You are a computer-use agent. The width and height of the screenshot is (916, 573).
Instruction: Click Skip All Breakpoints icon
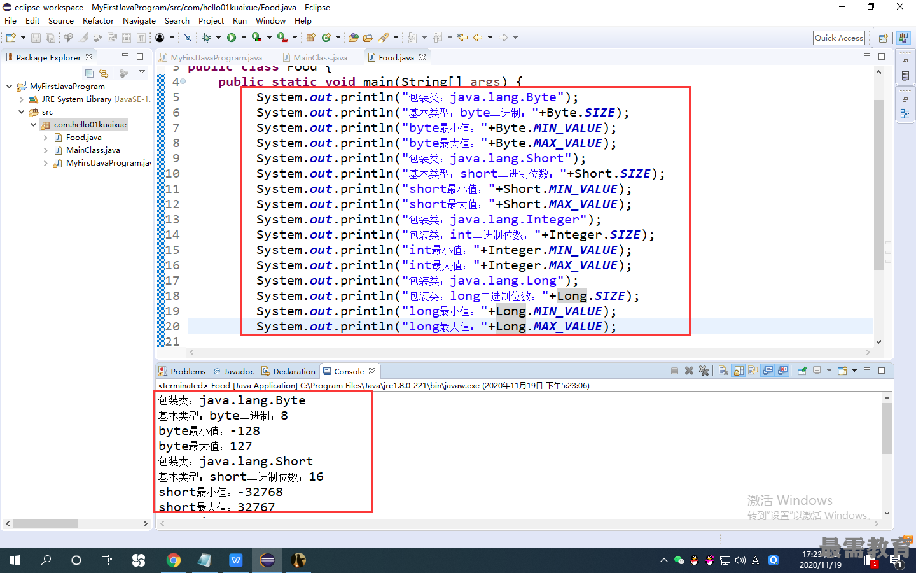pyautogui.click(x=188, y=38)
